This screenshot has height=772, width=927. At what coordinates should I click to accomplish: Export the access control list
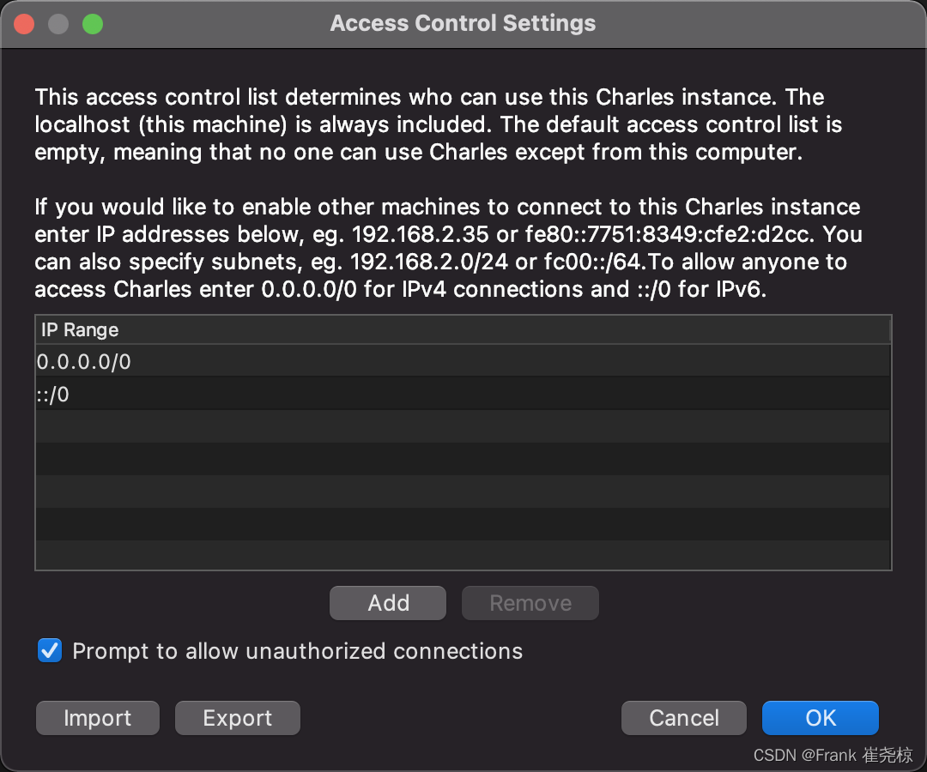pos(238,718)
